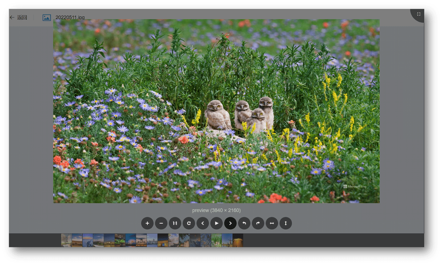Click the 返回 back button
The height and width of the screenshot is (265, 442).
(18, 17)
